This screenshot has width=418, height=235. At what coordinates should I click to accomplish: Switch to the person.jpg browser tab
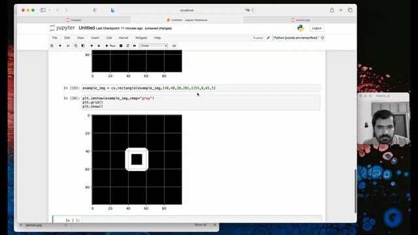[x=300, y=20]
